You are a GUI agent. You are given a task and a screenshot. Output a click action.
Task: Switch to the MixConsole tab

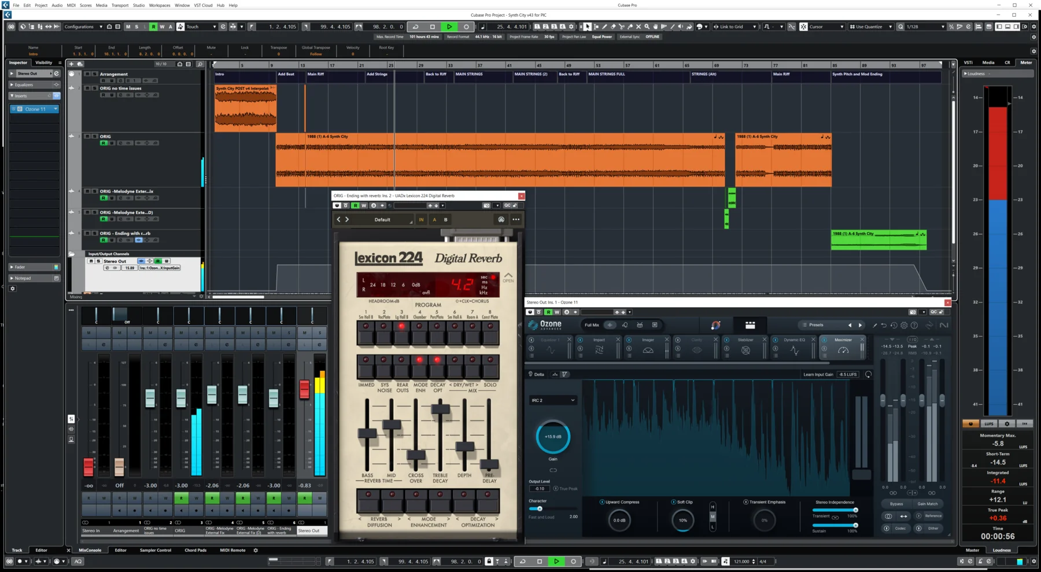pyautogui.click(x=90, y=550)
